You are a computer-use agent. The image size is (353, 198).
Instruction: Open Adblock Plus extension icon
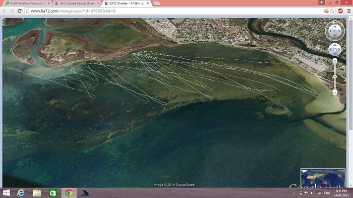pyautogui.click(x=340, y=11)
